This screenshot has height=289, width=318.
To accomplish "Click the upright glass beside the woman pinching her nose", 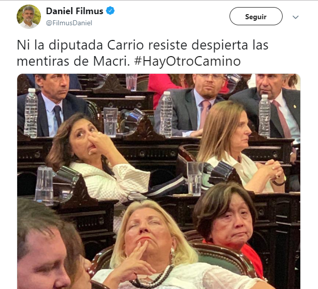I will [110, 122].
